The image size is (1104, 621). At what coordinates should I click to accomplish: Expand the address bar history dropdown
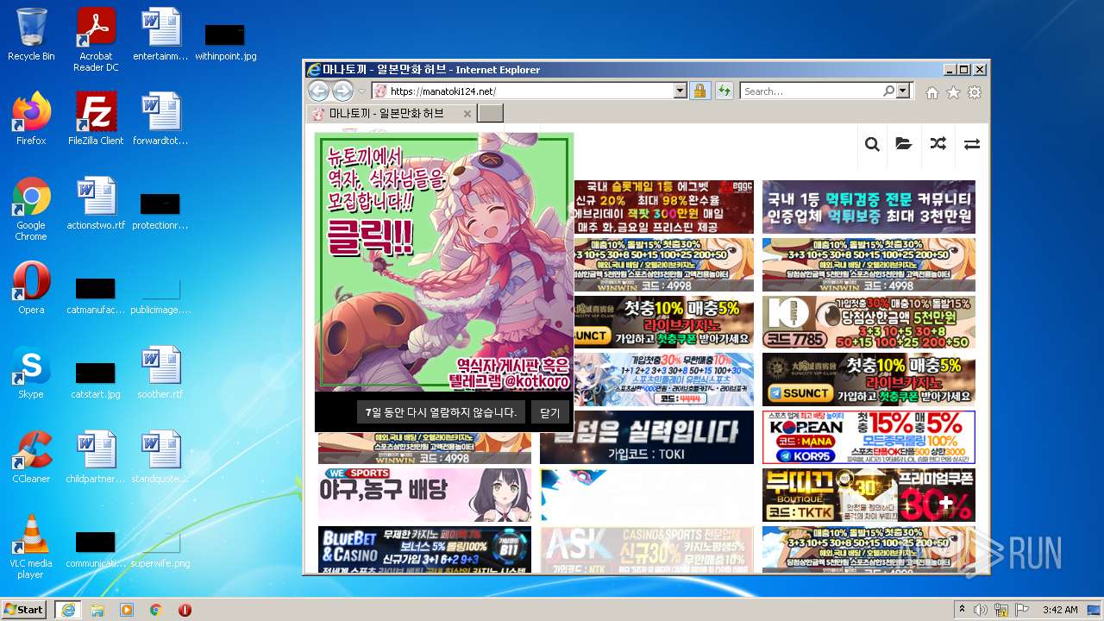tap(680, 91)
